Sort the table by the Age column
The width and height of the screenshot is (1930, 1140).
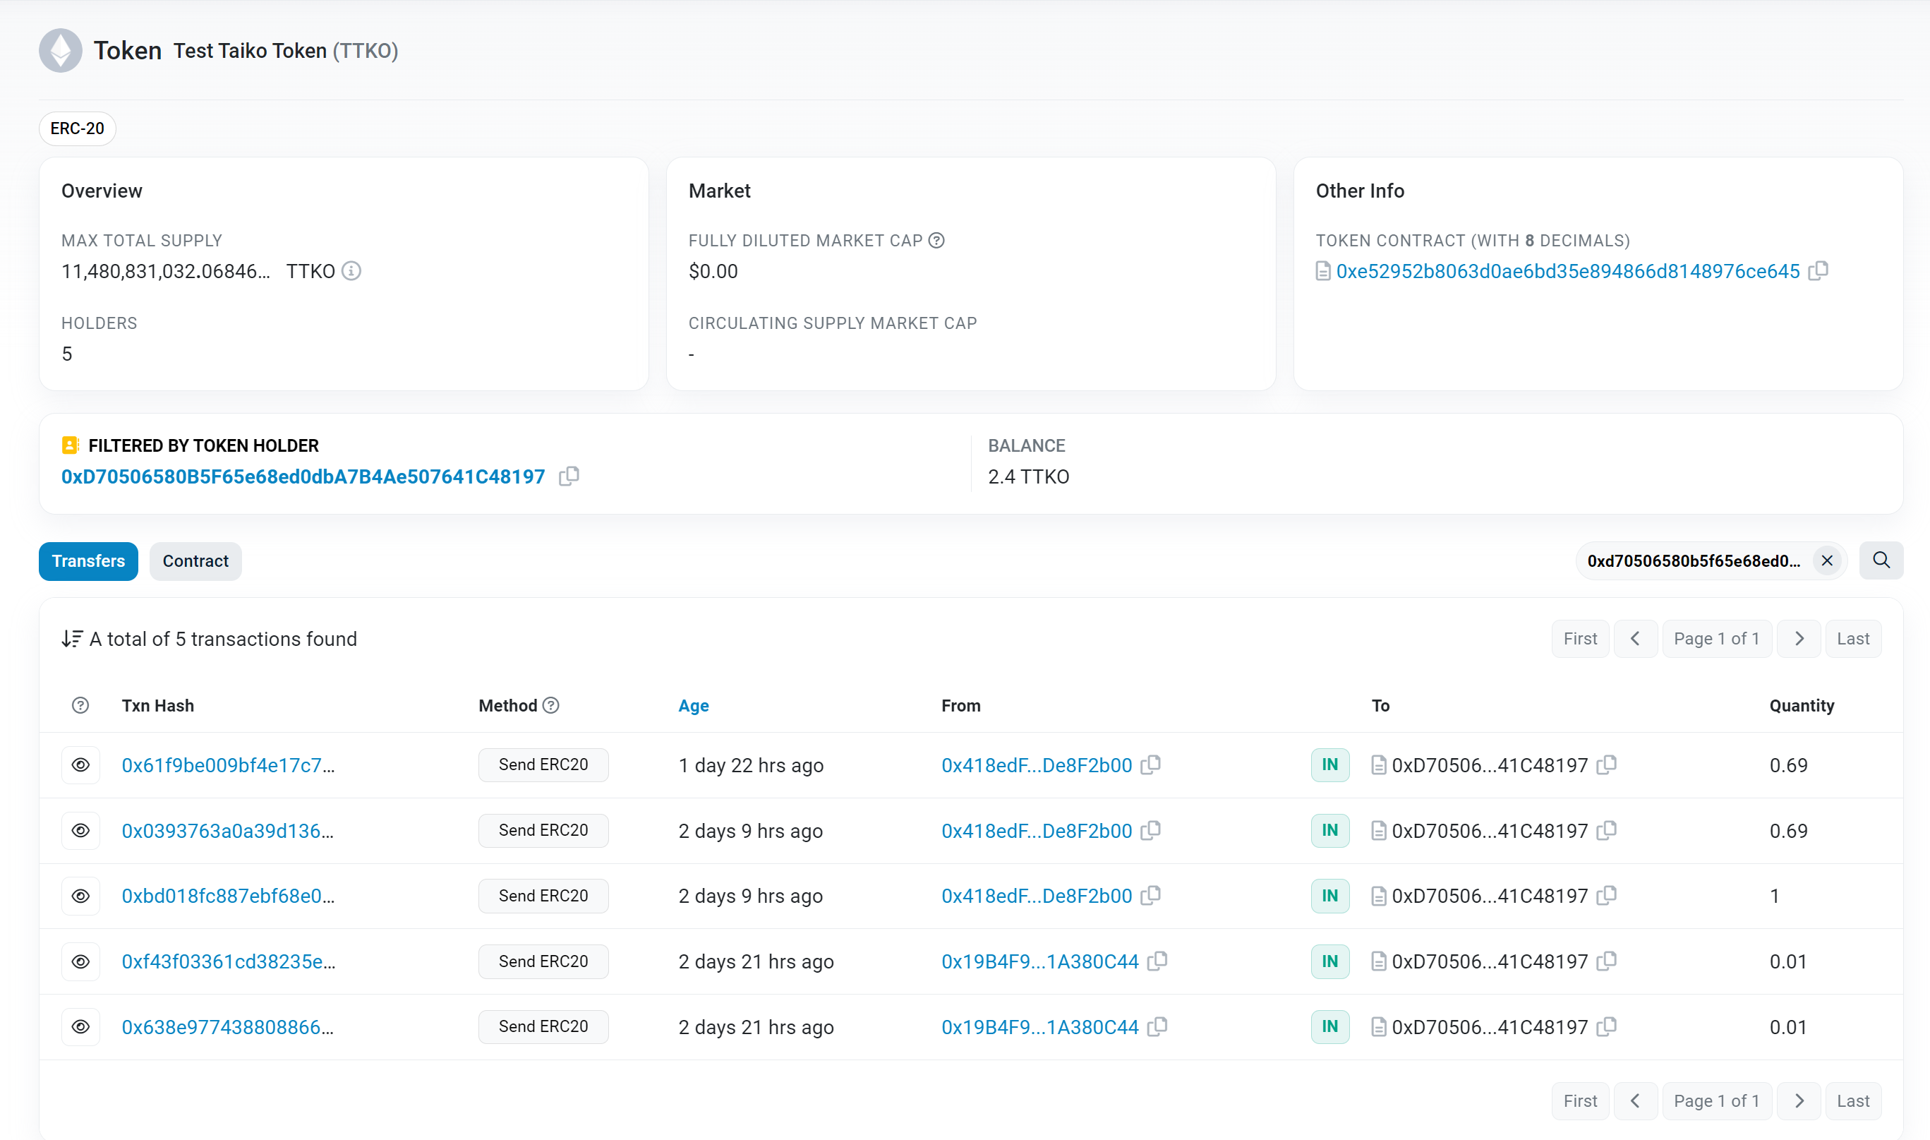coord(694,705)
